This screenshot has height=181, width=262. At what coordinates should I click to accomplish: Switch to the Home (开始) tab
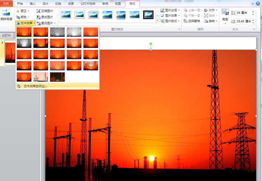20,4
